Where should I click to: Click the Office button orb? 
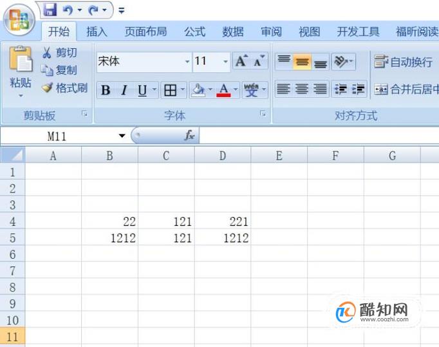pyautogui.click(x=19, y=20)
